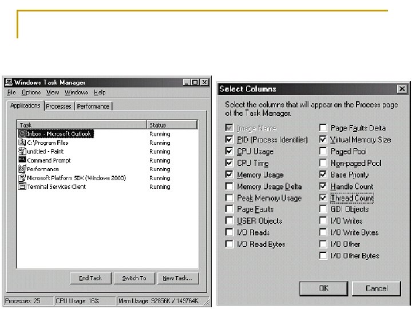The image size is (412, 309).
Task: Check the I/O Other checkbox
Action: coord(323,244)
